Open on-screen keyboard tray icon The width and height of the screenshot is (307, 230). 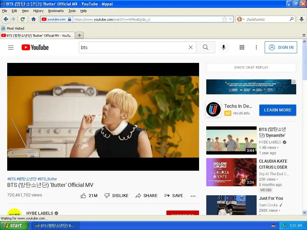[x=273, y=226]
